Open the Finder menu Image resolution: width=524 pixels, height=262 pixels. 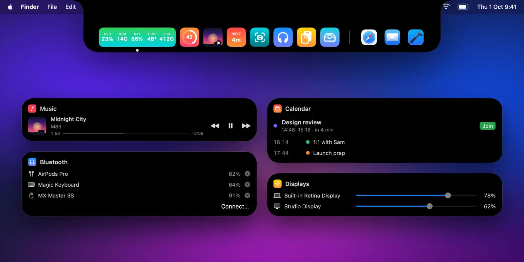pyautogui.click(x=30, y=7)
